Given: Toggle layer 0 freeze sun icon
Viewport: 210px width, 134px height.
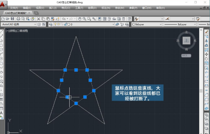Looking at the screenshot, I should tap(58, 24).
